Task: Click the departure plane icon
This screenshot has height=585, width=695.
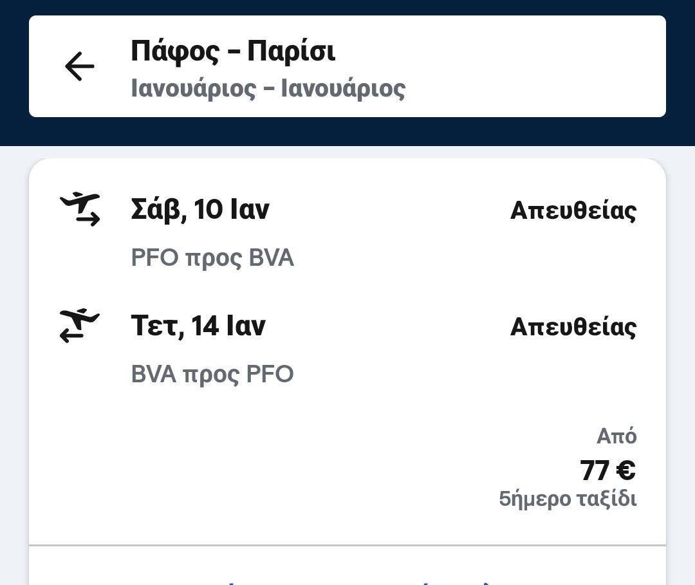Action: 80,209
